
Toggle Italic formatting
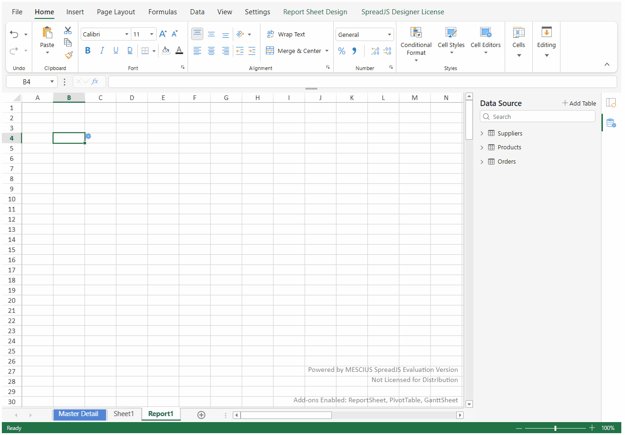102,51
